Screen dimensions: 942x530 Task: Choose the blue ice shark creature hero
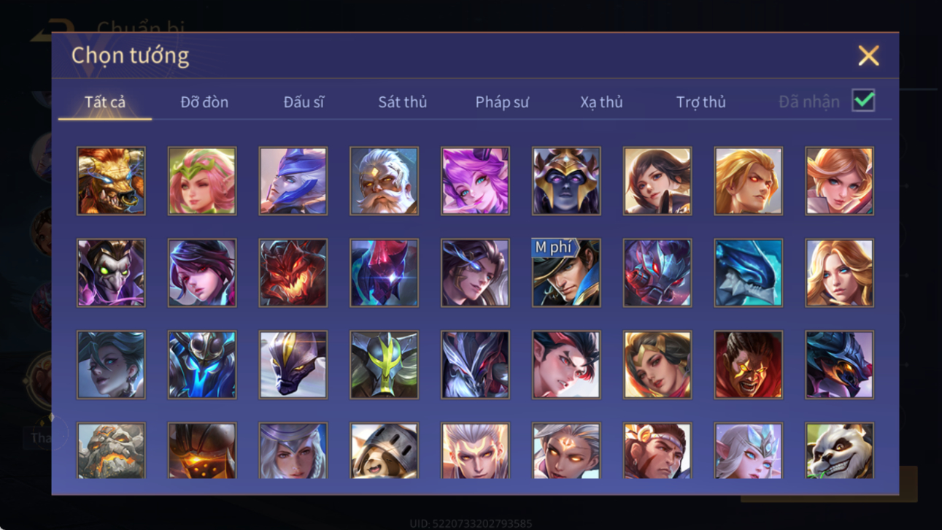(748, 273)
